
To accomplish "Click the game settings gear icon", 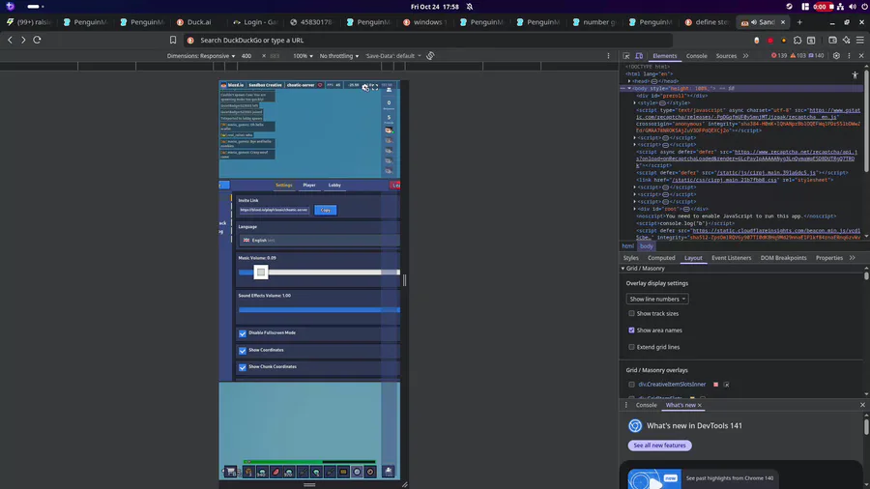I will click(x=365, y=87).
